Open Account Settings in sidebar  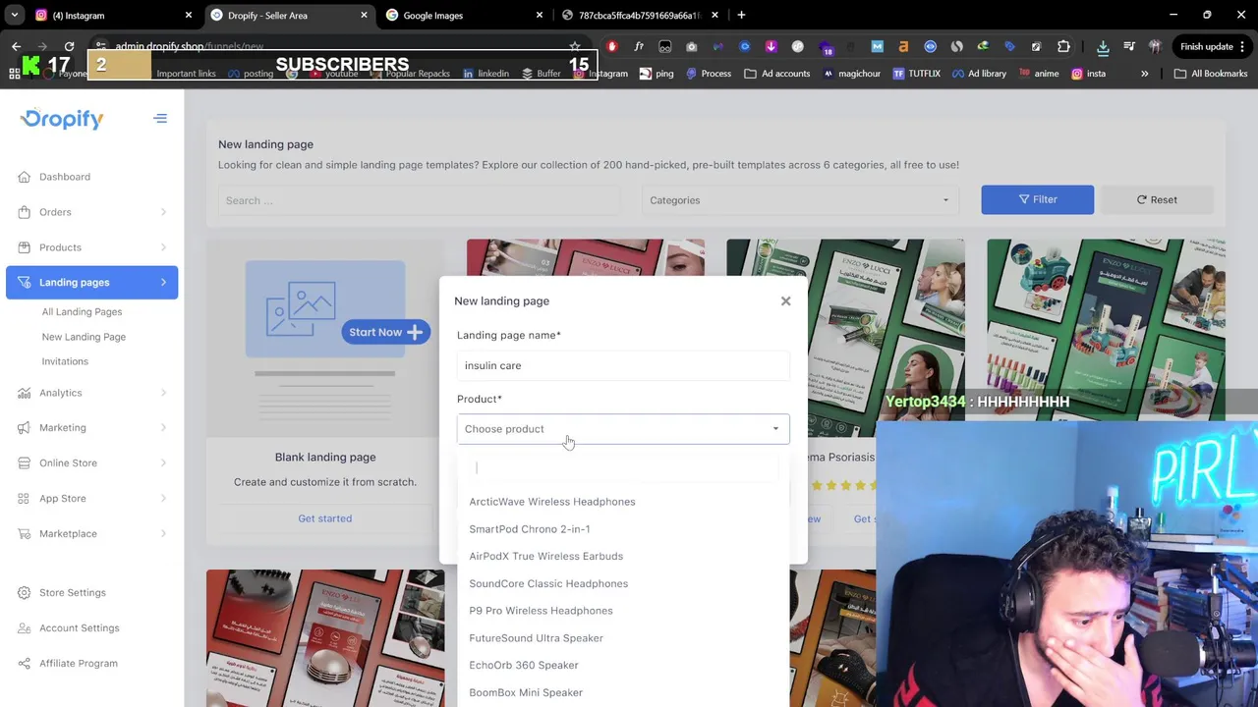[79, 628]
